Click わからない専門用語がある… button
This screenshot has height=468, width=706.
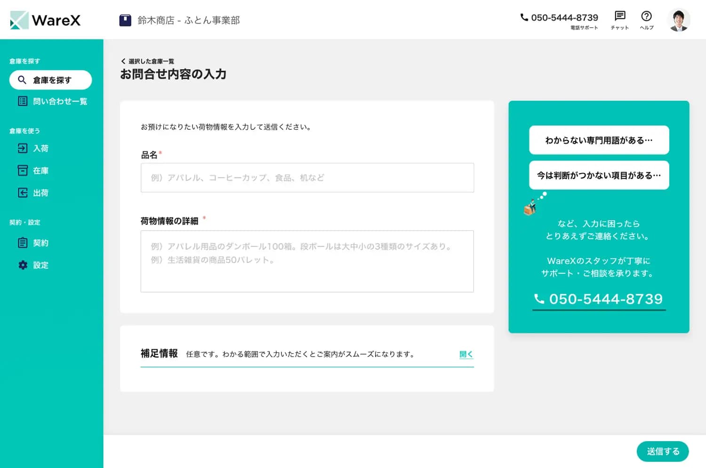pos(599,140)
